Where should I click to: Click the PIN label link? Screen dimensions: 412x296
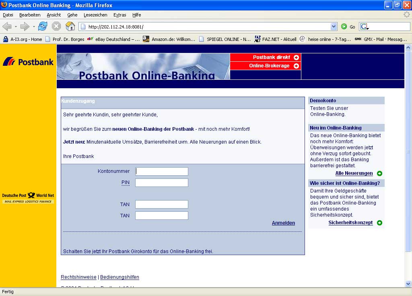tap(126, 182)
